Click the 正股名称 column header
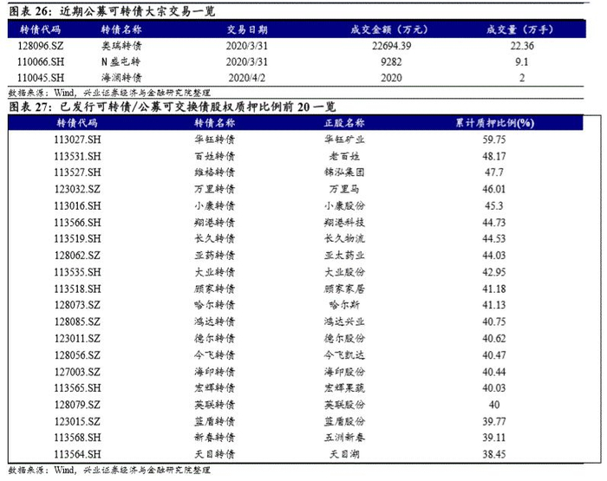Screen dimensions: 607x481 pyautogui.click(x=344, y=123)
